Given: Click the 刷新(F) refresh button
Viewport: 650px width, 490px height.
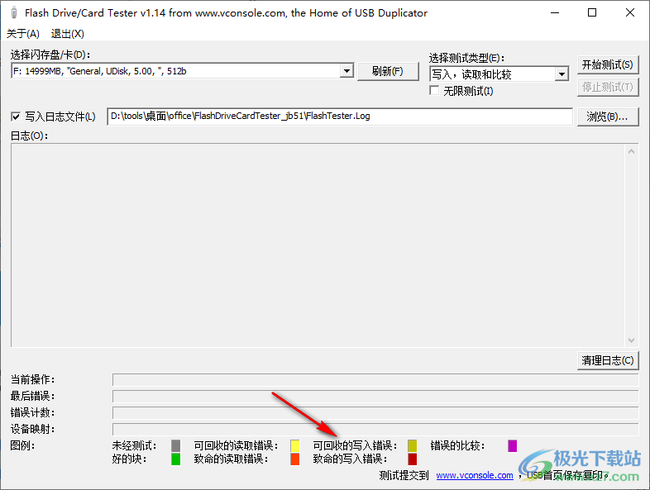Looking at the screenshot, I should click(x=388, y=71).
